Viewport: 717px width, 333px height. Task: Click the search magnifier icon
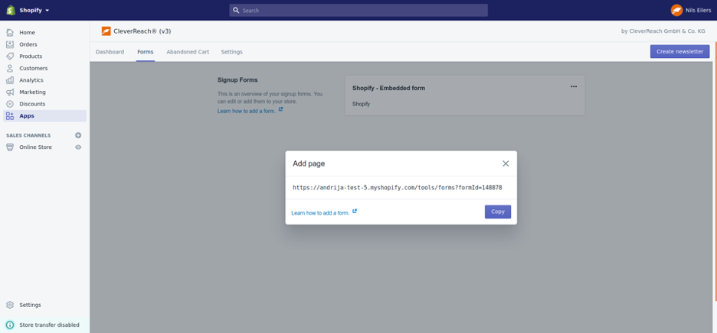pos(236,10)
